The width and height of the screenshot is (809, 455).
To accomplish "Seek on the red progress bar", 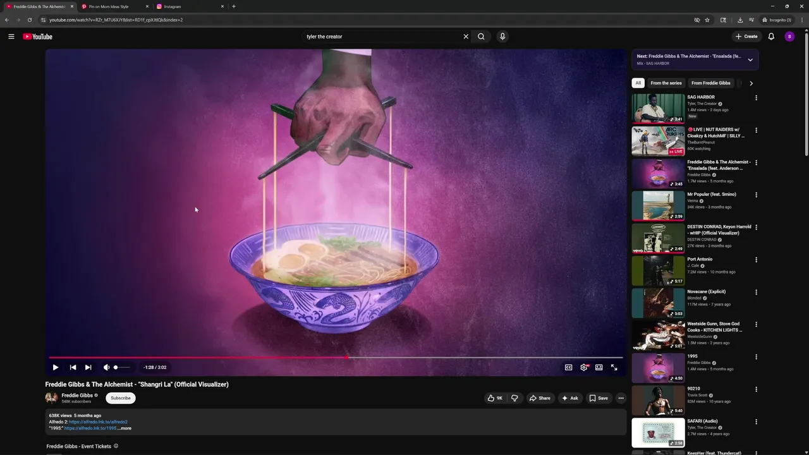I will tap(336, 358).
